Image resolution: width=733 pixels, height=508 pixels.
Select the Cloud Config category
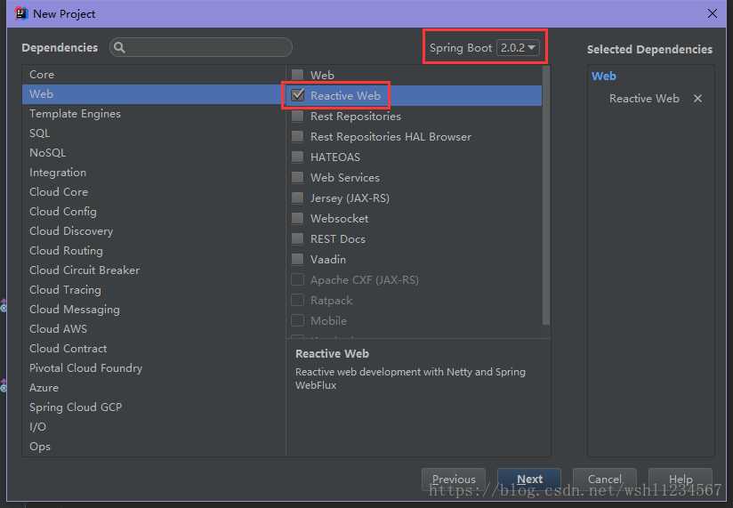153,212
